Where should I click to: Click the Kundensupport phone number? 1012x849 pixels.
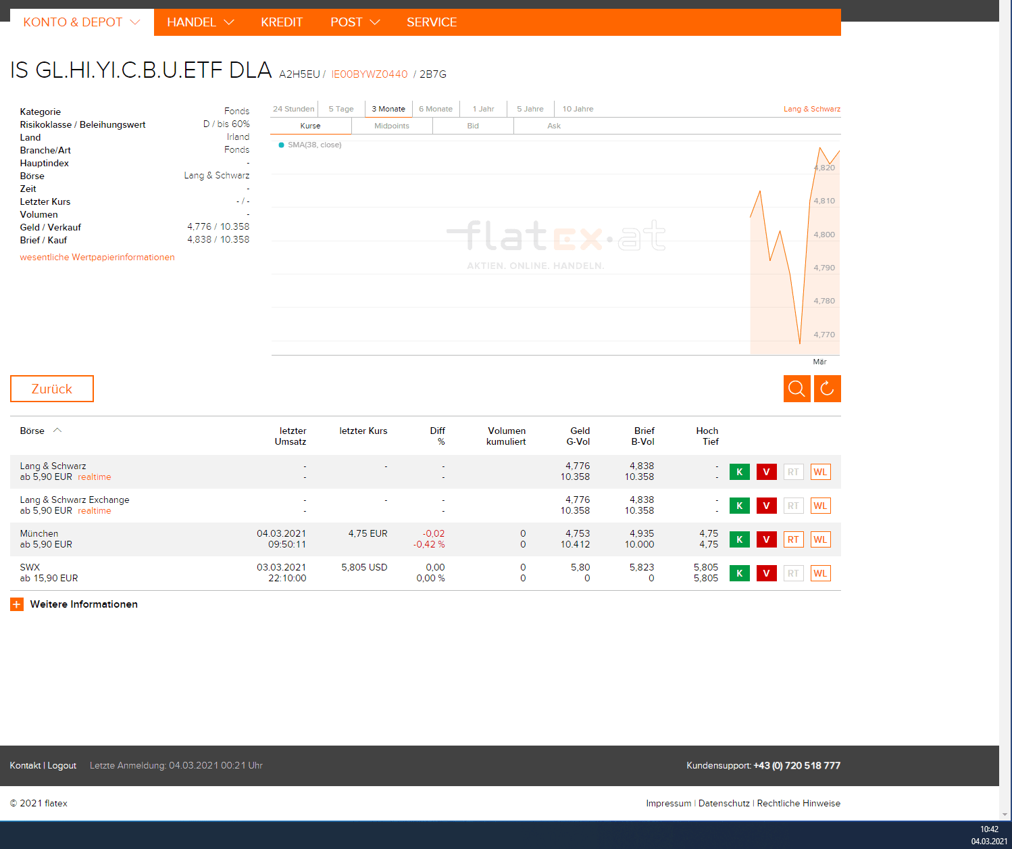pos(797,765)
